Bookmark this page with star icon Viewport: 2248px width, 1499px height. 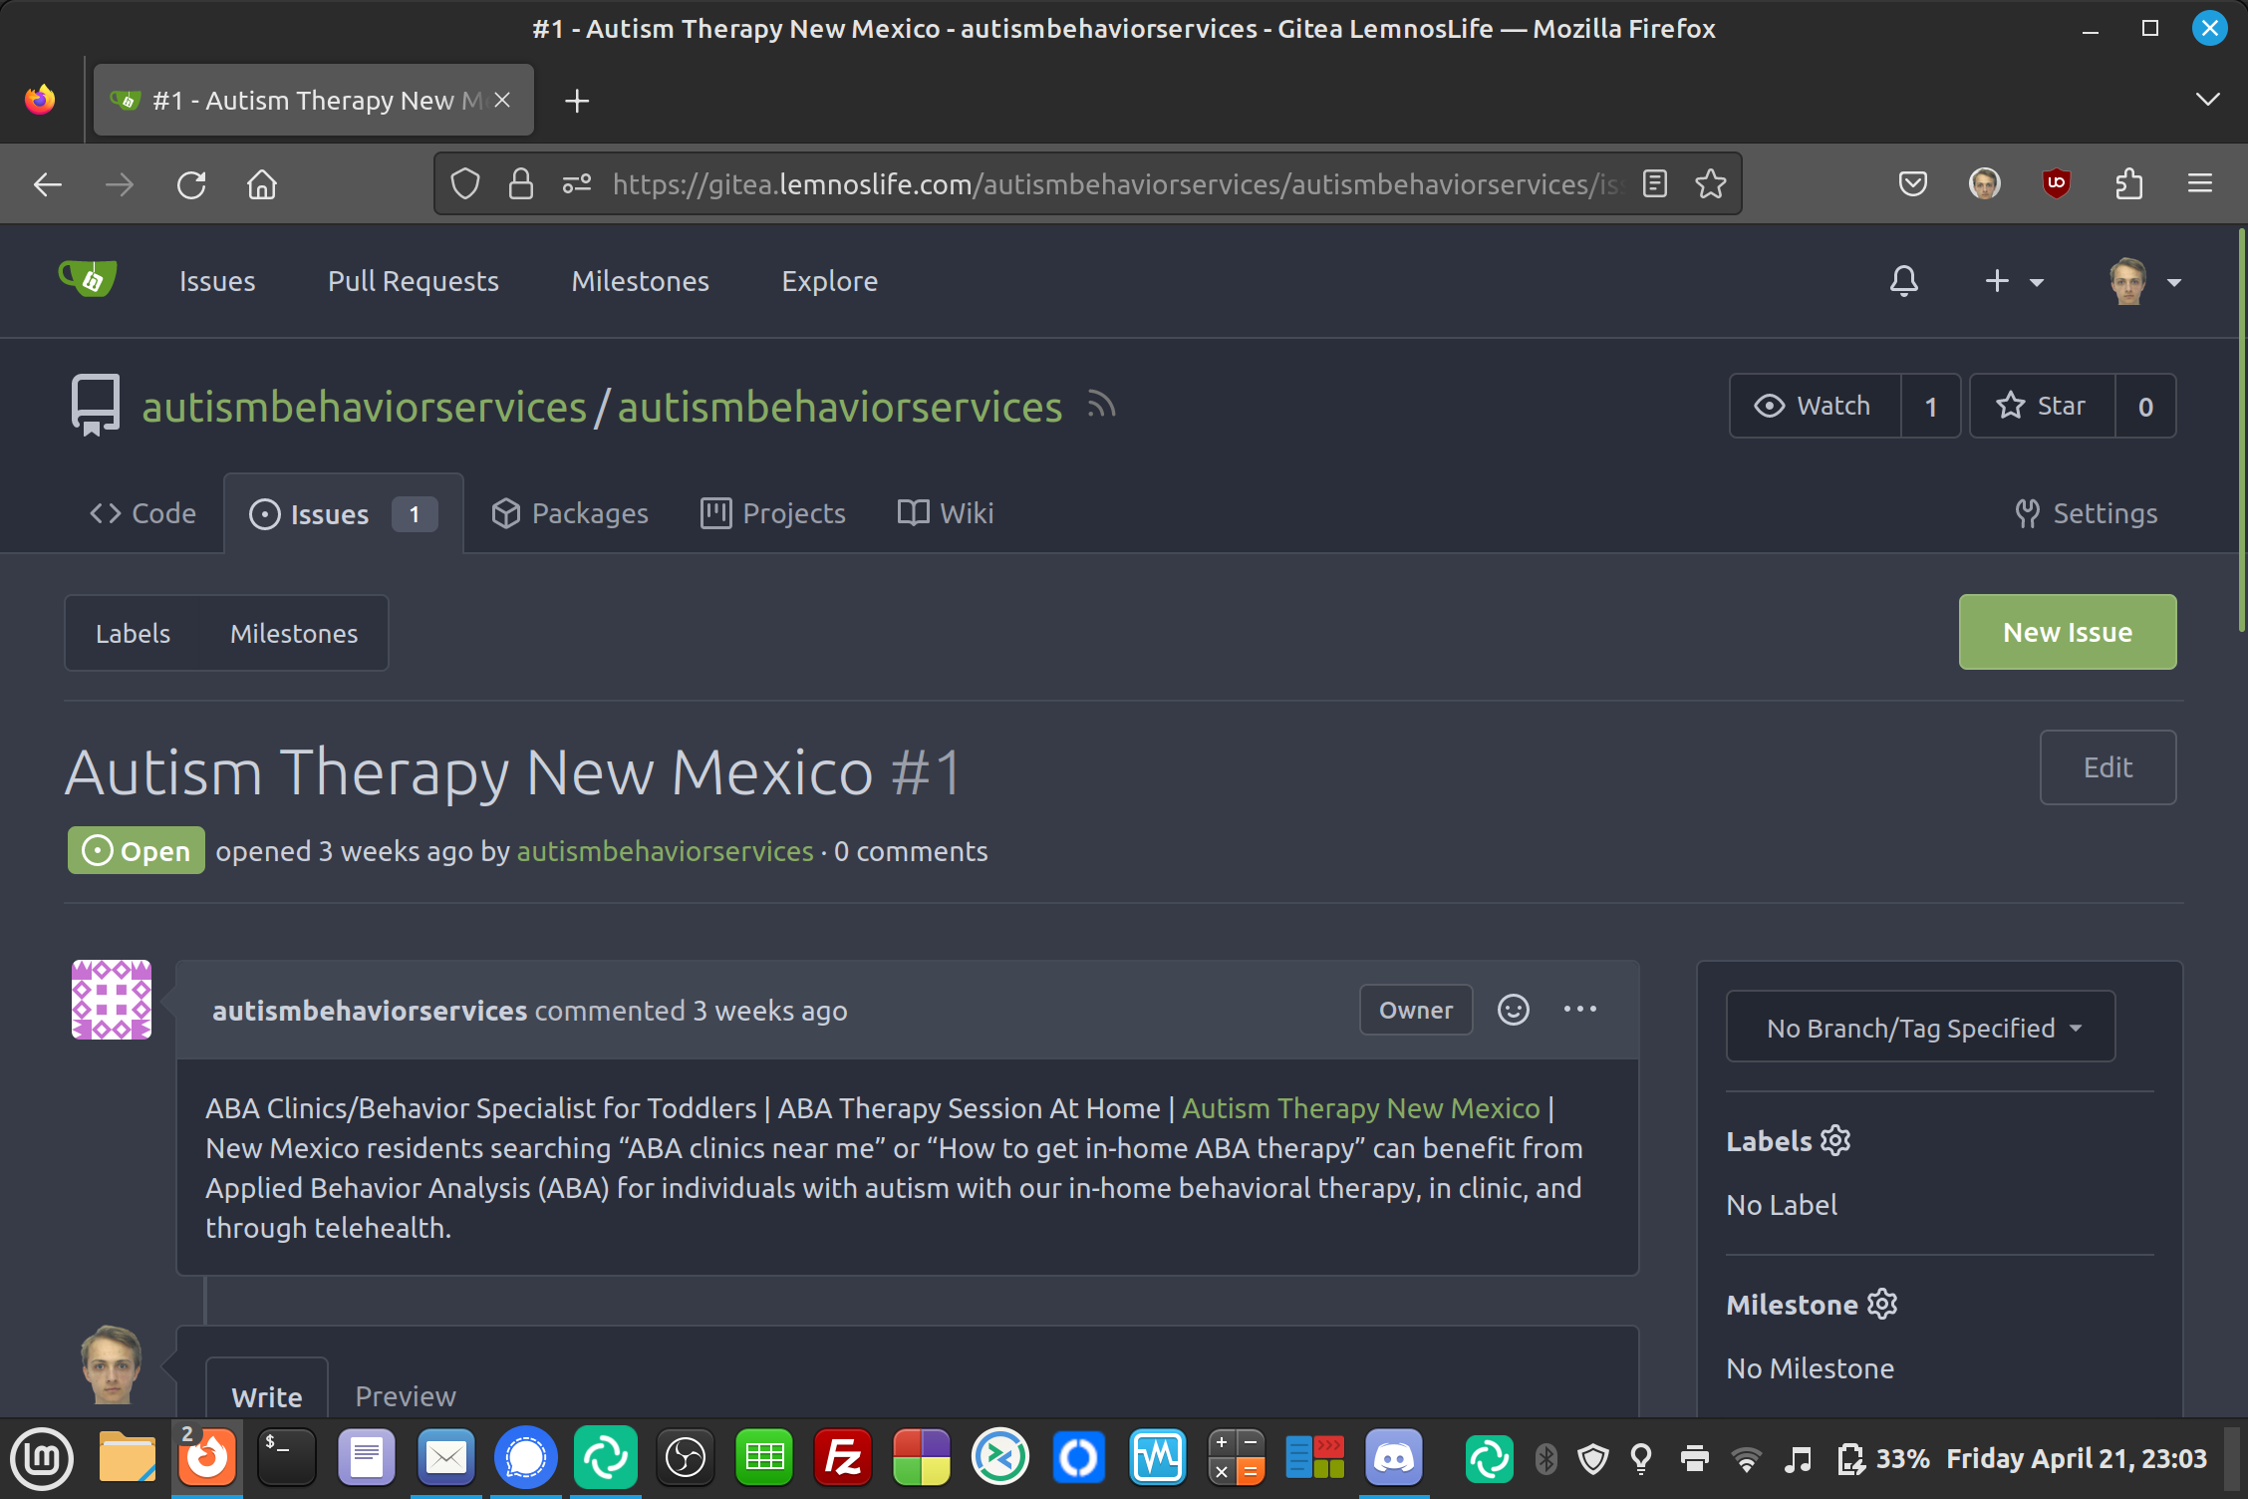coord(1710,183)
